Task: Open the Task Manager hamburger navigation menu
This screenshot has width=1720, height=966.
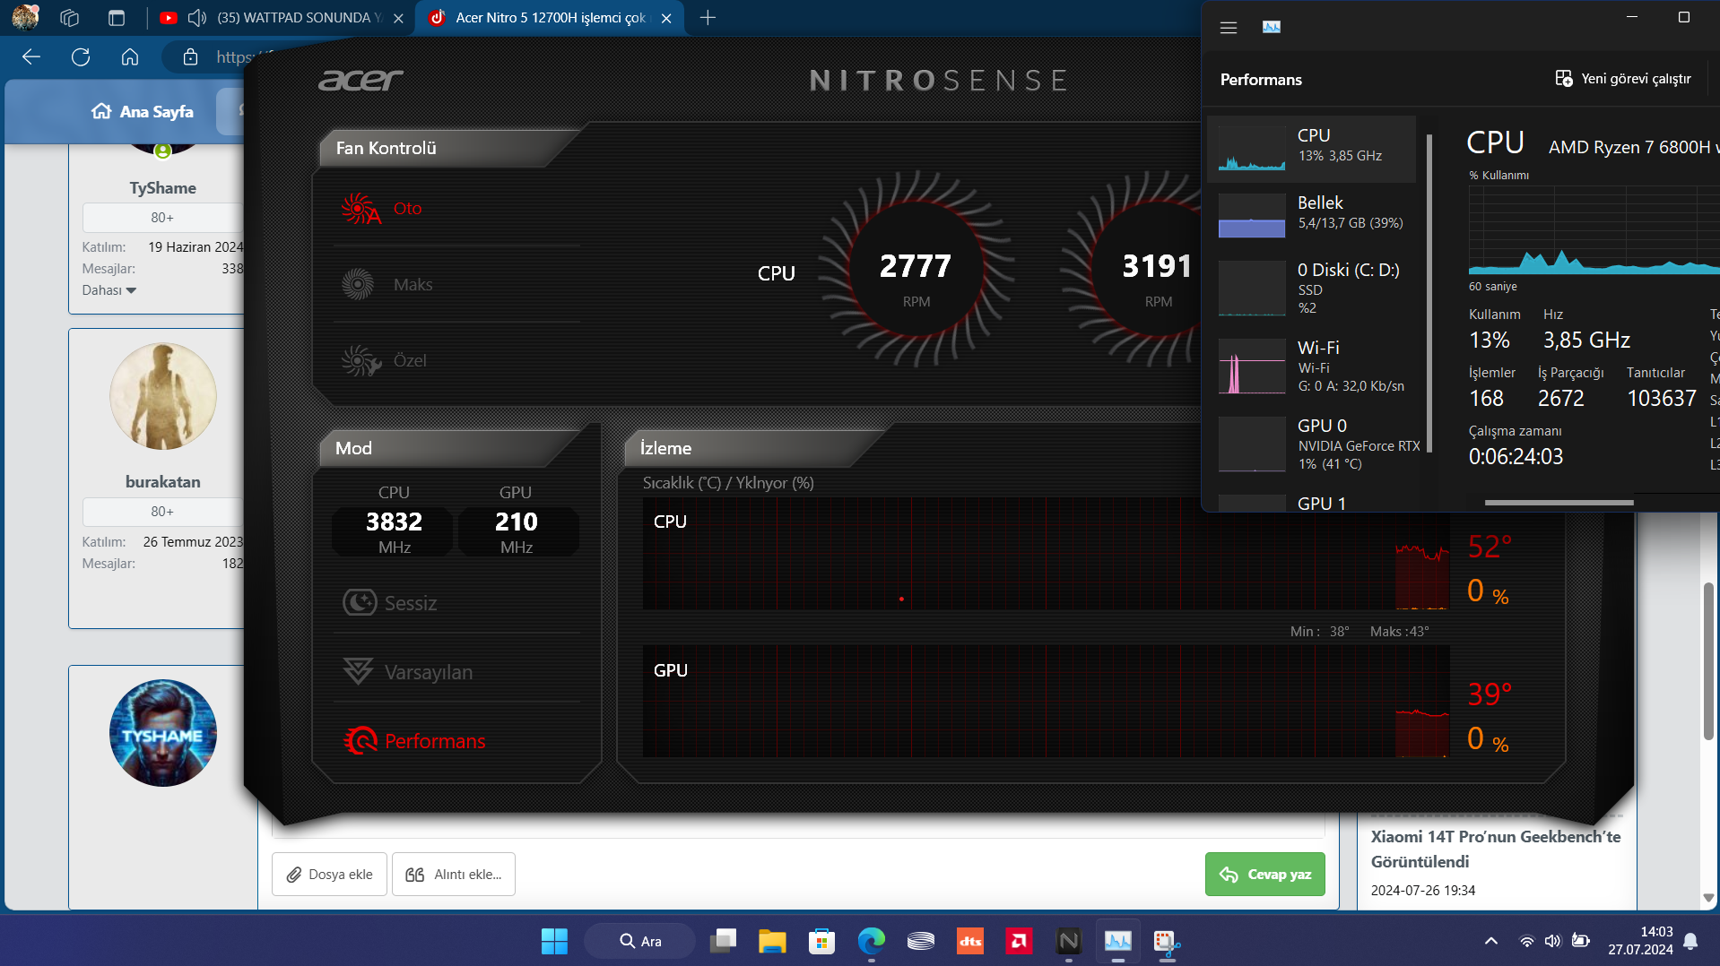Action: [1229, 28]
